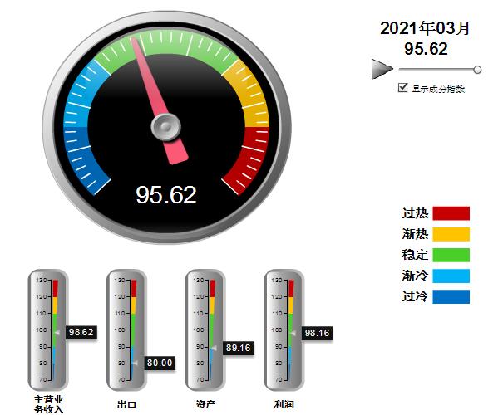Select the yellow 渐热 legend swatch
The width and height of the screenshot is (503, 415).
click(x=451, y=234)
